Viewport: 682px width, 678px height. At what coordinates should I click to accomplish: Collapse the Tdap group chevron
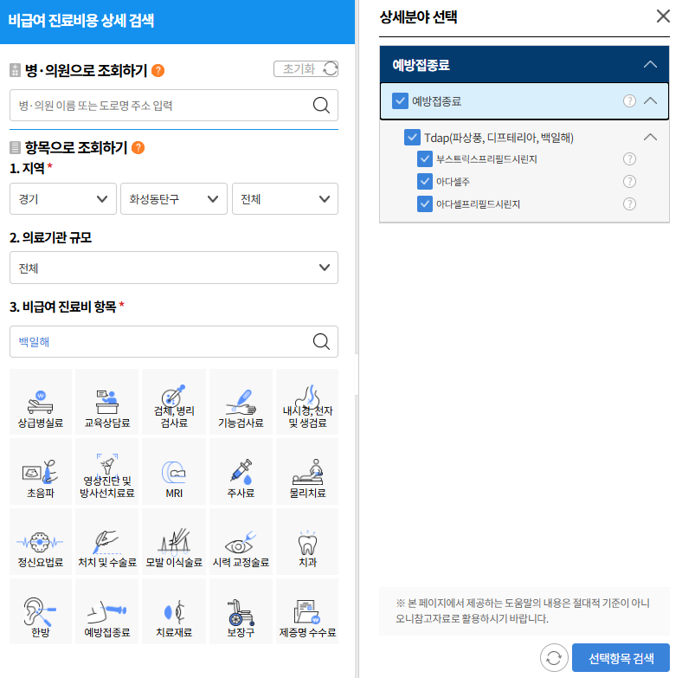(x=650, y=137)
